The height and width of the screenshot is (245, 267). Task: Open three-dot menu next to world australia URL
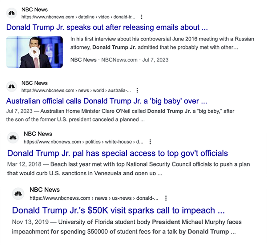pos(137,90)
